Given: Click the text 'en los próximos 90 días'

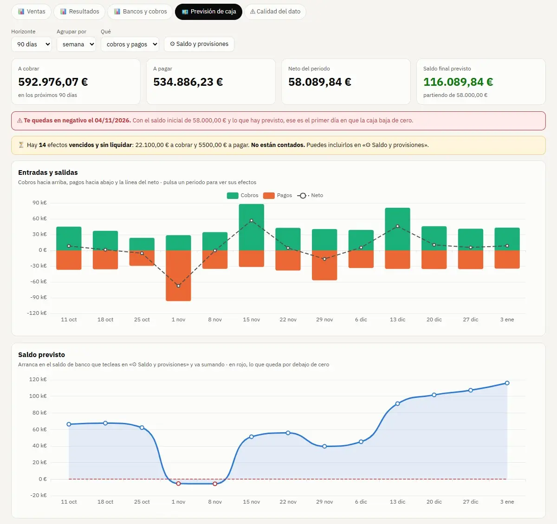Looking at the screenshot, I should [x=48, y=95].
